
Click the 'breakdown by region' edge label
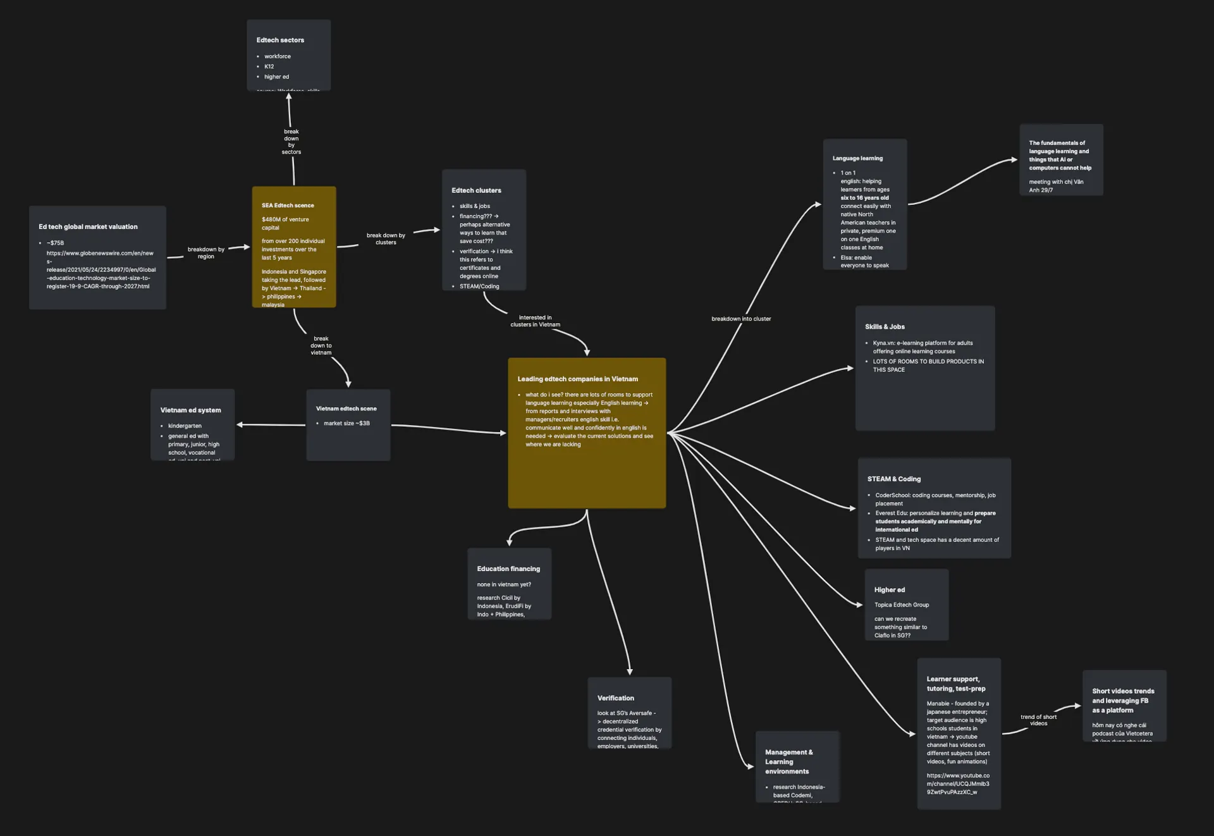point(205,253)
